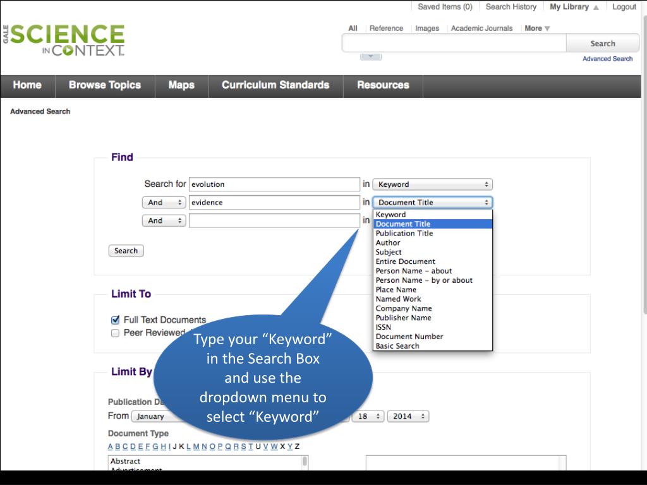
Task: Click the Logout link
Action: pos(624,6)
